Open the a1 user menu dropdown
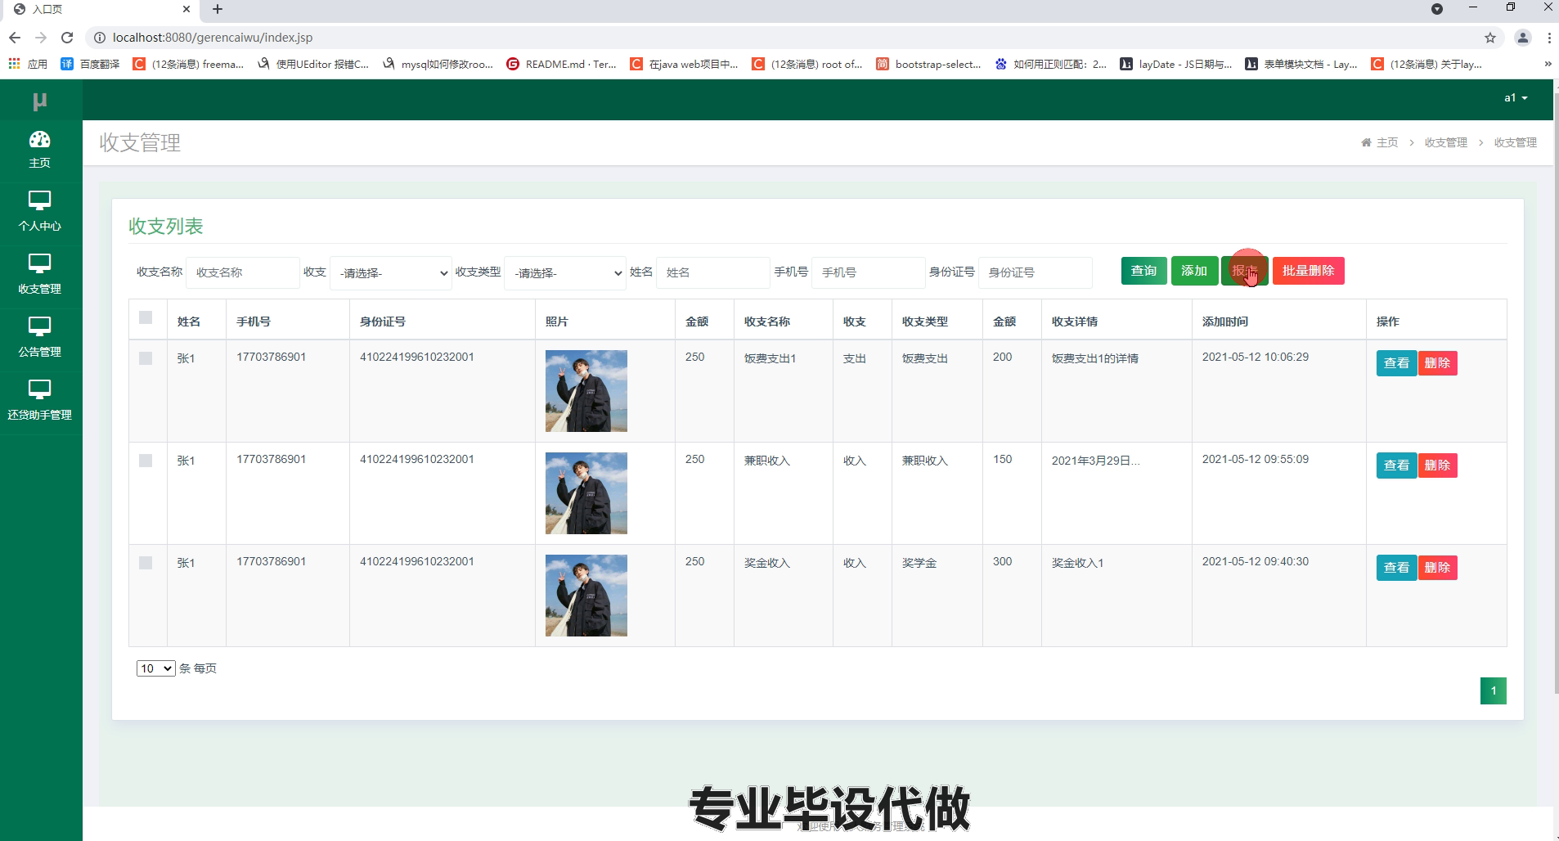Screen dimensions: 1559x841 point(1516,98)
